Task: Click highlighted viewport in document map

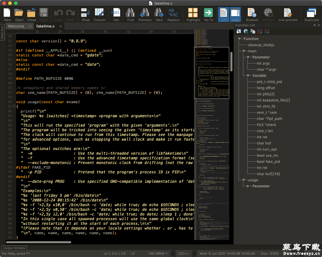Action: [x=212, y=73]
